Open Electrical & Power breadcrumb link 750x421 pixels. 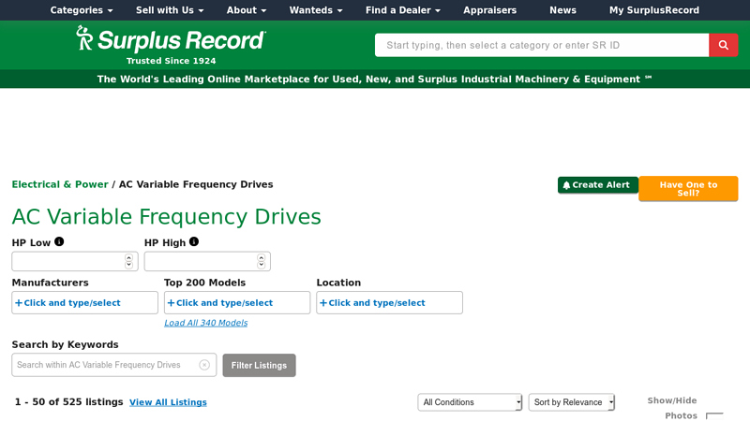pyautogui.click(x=60, y=184)
